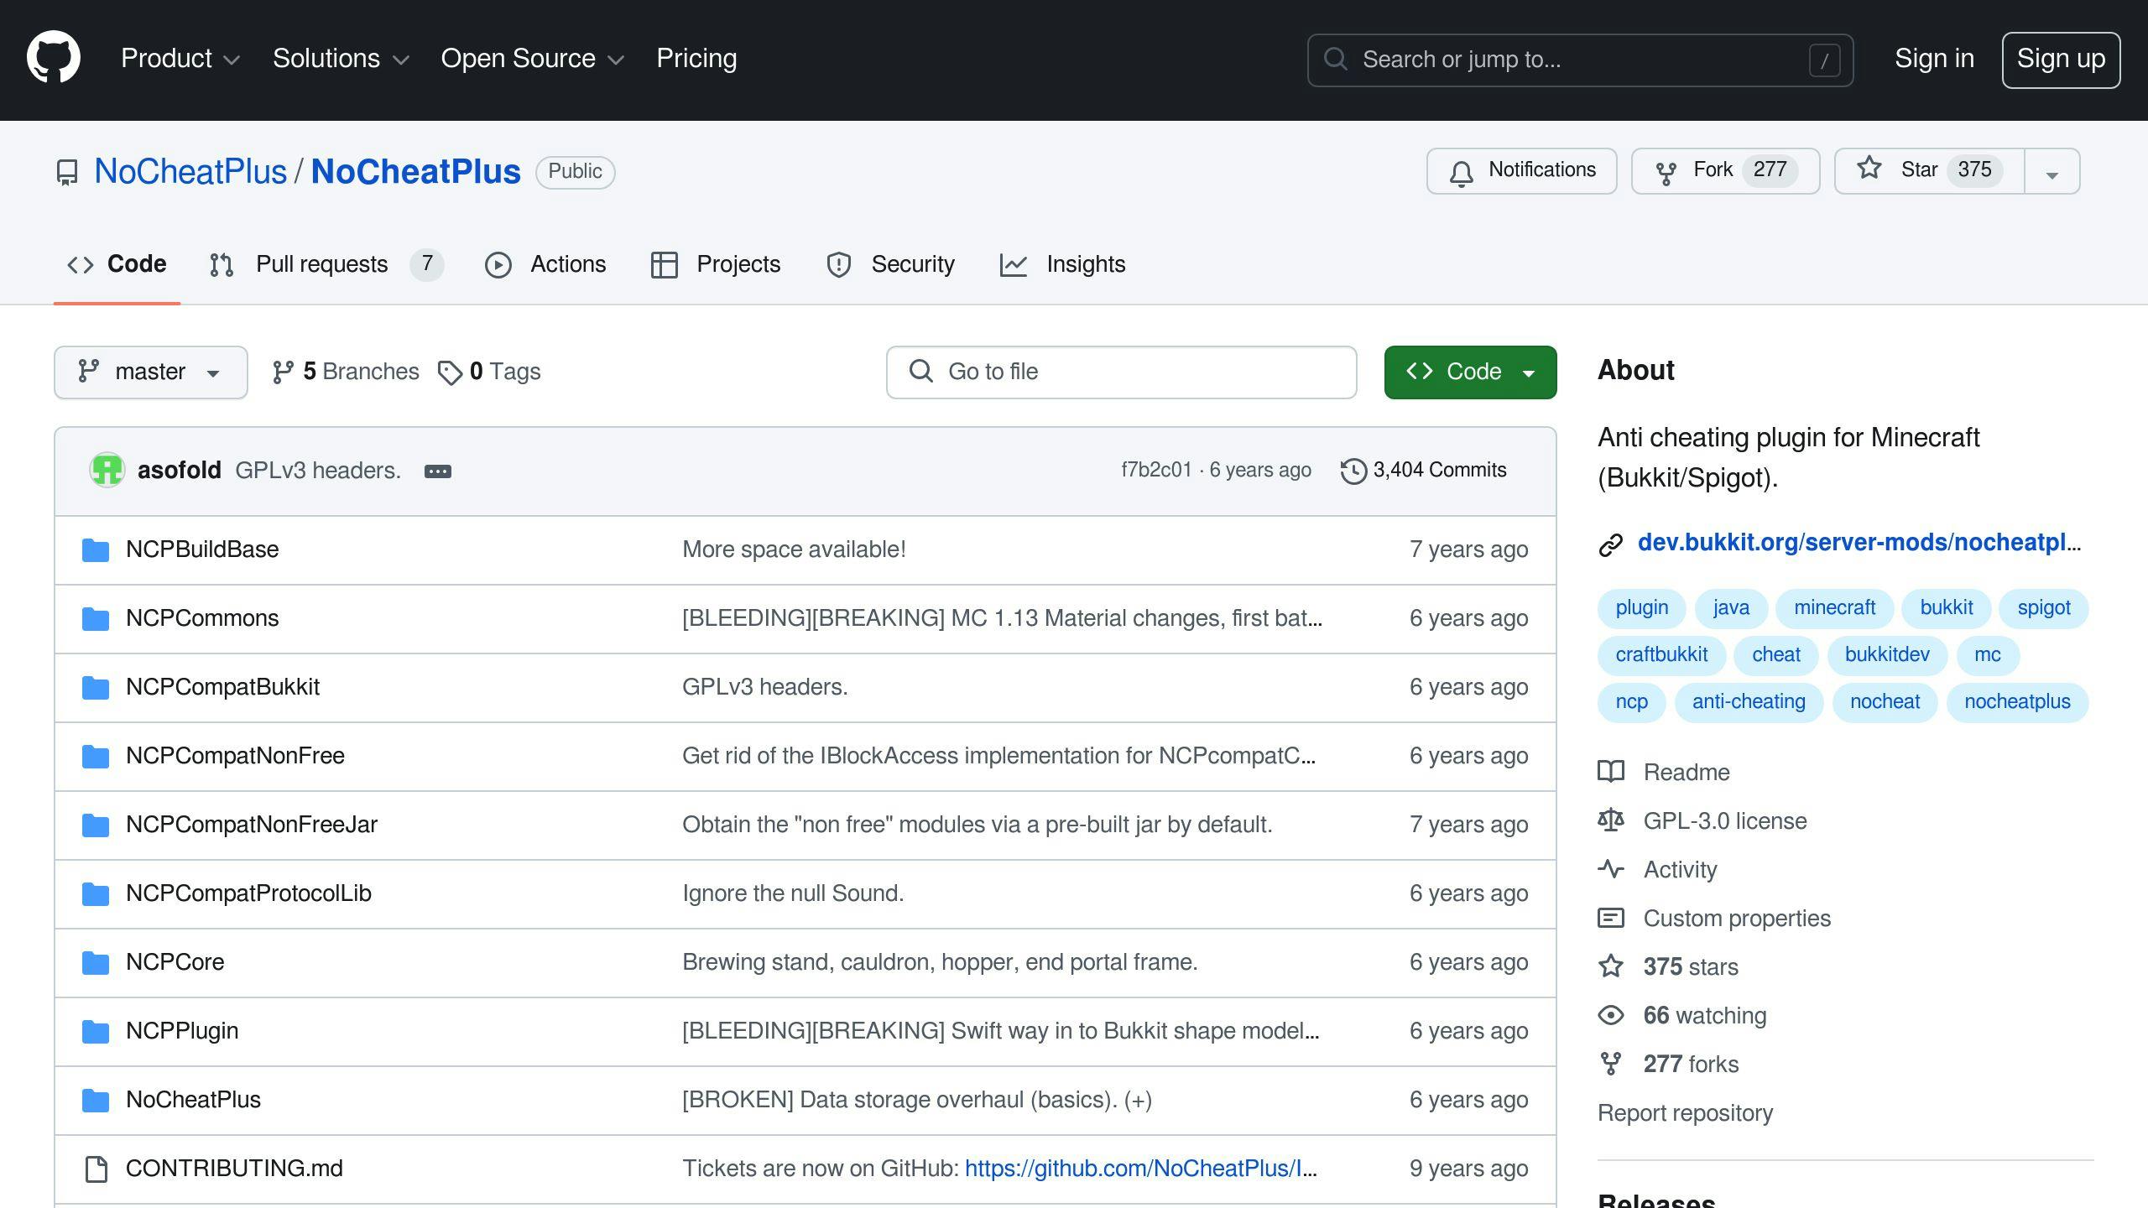The image size is (2148, 1208).
Task: Click the license scale icon
Action: click(1611, 820)
